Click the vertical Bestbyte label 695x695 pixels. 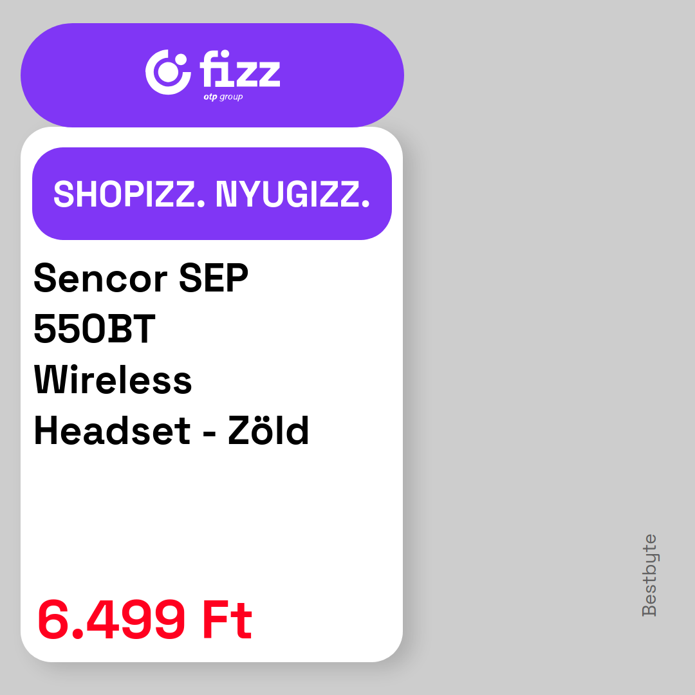(649, 575)
